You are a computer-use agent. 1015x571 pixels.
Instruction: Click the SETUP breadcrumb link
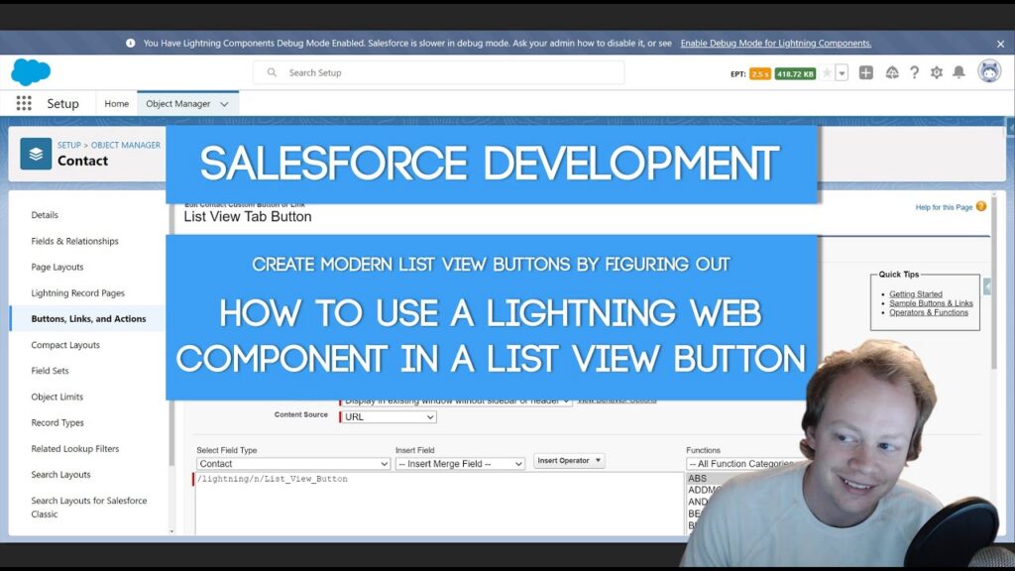tap(69, 145)
